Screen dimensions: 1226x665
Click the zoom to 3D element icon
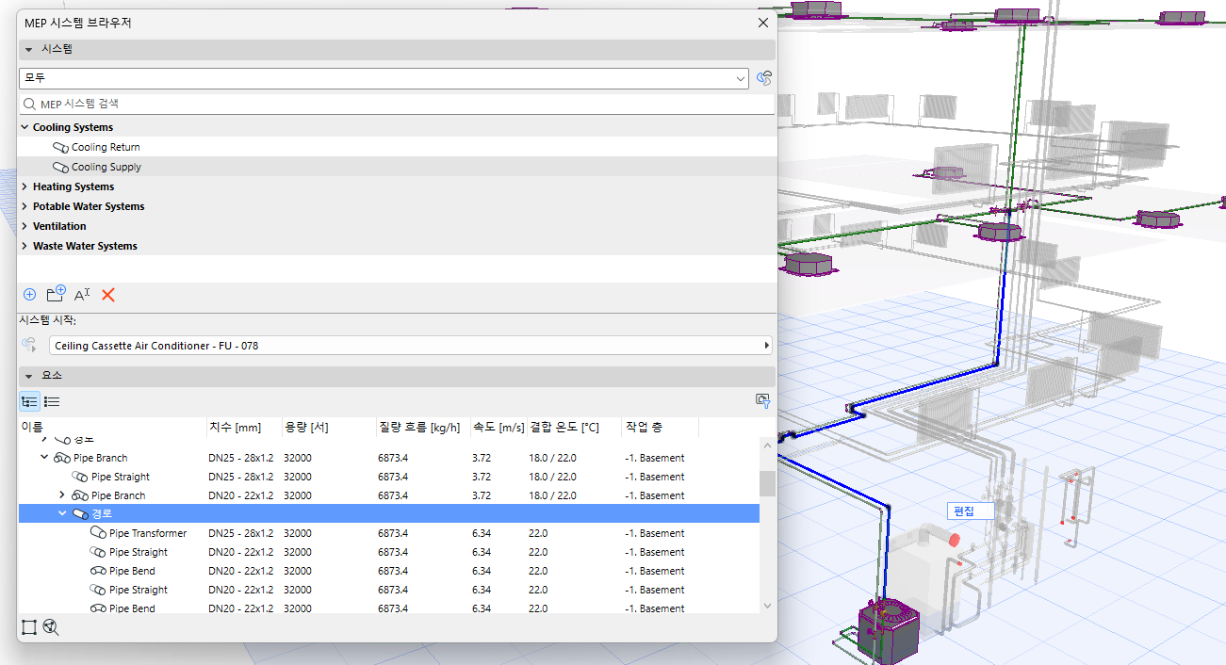click(x=52, y=627)
